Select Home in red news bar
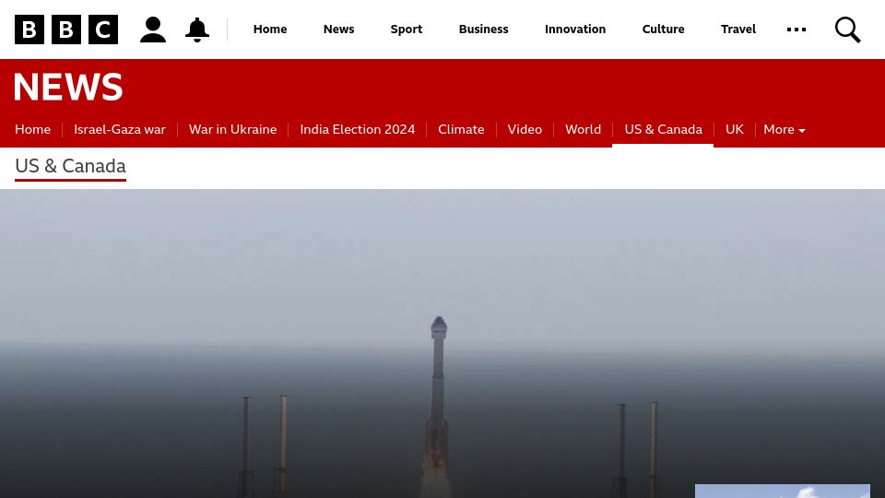885x498 pixels. (33, 129)
